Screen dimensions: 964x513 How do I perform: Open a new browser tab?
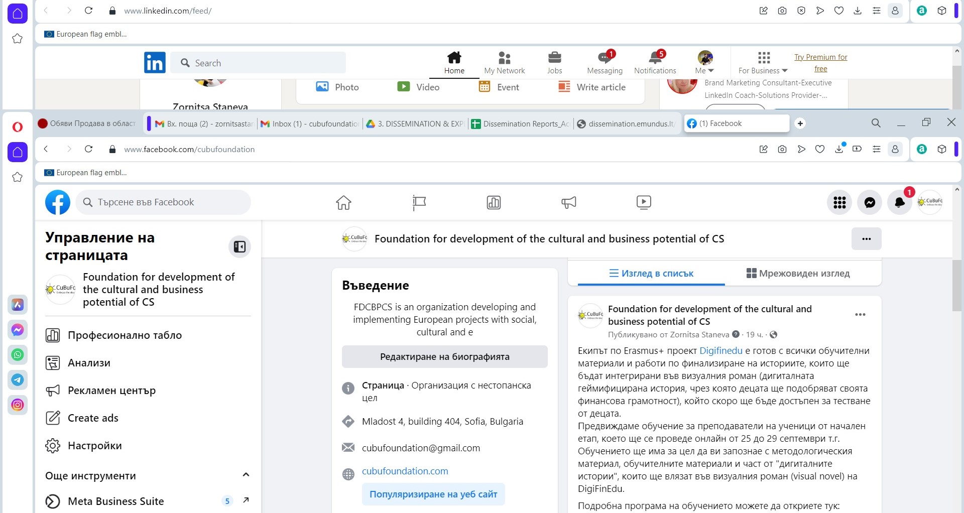pos(800,123)
